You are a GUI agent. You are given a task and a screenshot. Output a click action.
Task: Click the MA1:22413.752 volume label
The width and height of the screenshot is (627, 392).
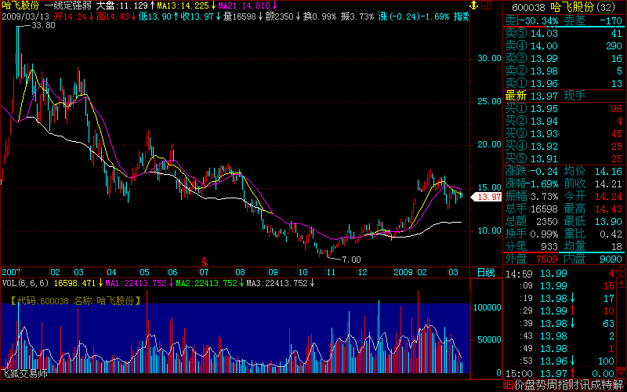click(136, 284)
